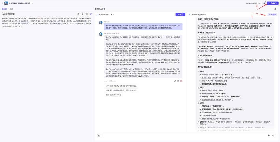Screen dimensions: 280x142
Task: Click the 已选中 selected toggle
Action: (272, 14)
